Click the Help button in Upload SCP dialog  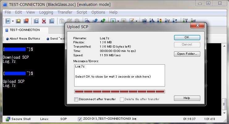point(187,98)
